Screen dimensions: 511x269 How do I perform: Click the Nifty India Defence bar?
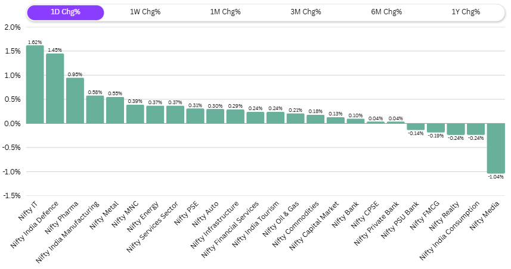point(55,89)
